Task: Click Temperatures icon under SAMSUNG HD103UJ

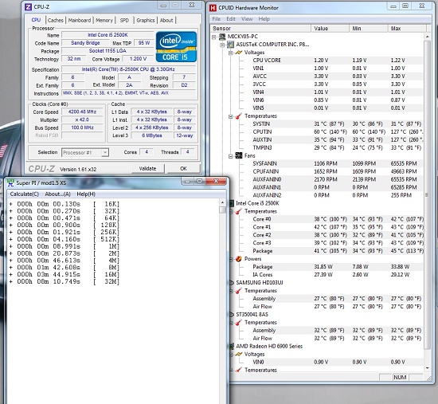Action: [x=239, y=291]
